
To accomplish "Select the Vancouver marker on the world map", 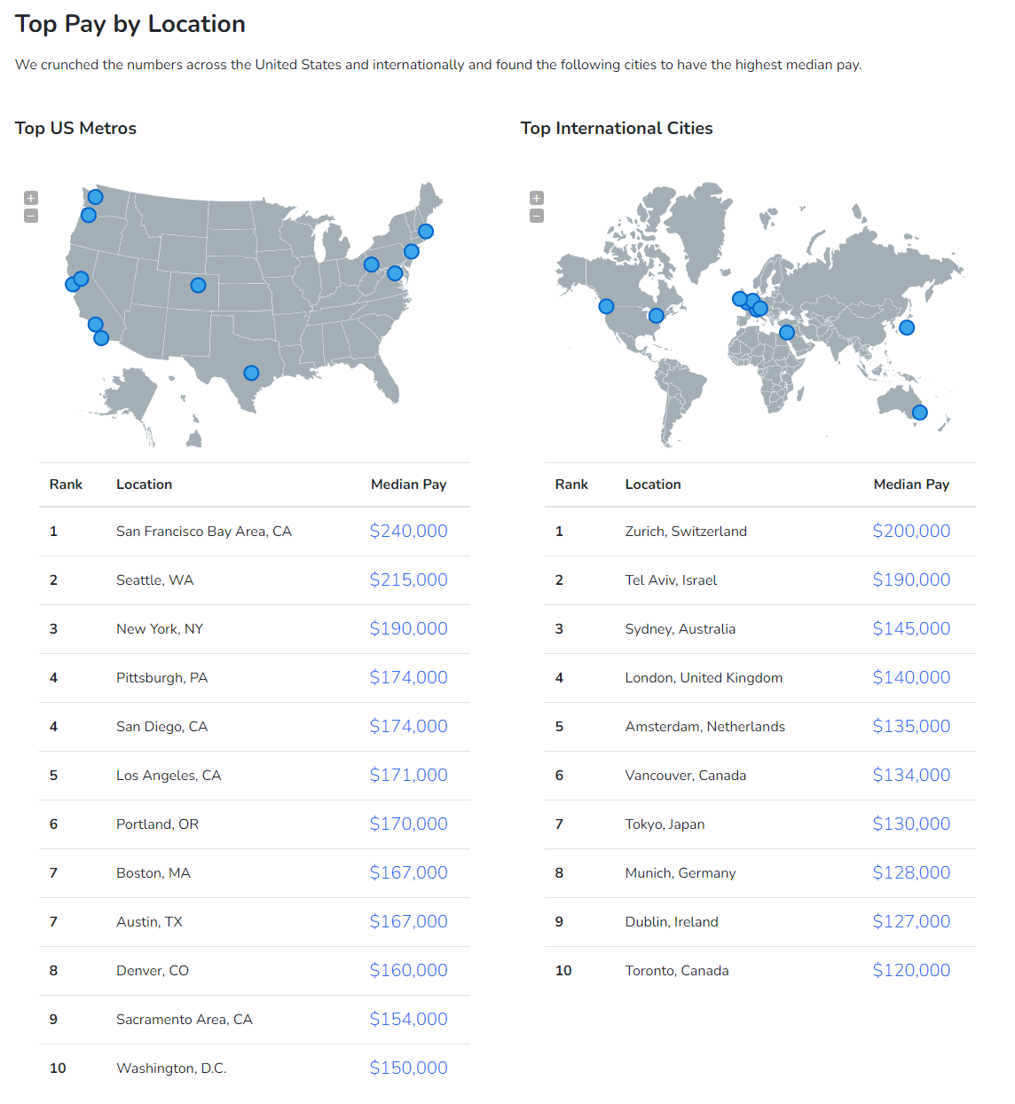I will pos(607,306).
